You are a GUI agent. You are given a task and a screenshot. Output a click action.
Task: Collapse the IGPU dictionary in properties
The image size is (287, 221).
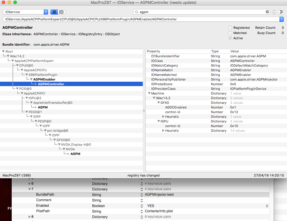(x=159, y=121)
